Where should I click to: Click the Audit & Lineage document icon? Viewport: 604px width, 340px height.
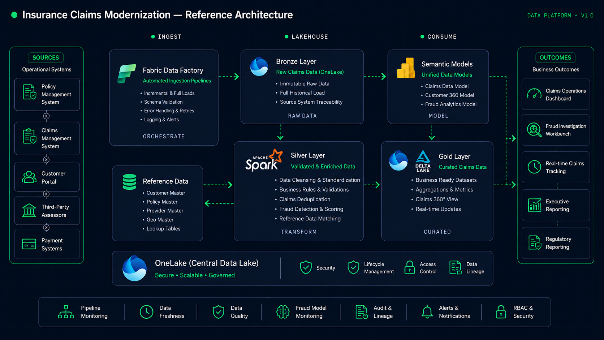[x=361, y=312]
